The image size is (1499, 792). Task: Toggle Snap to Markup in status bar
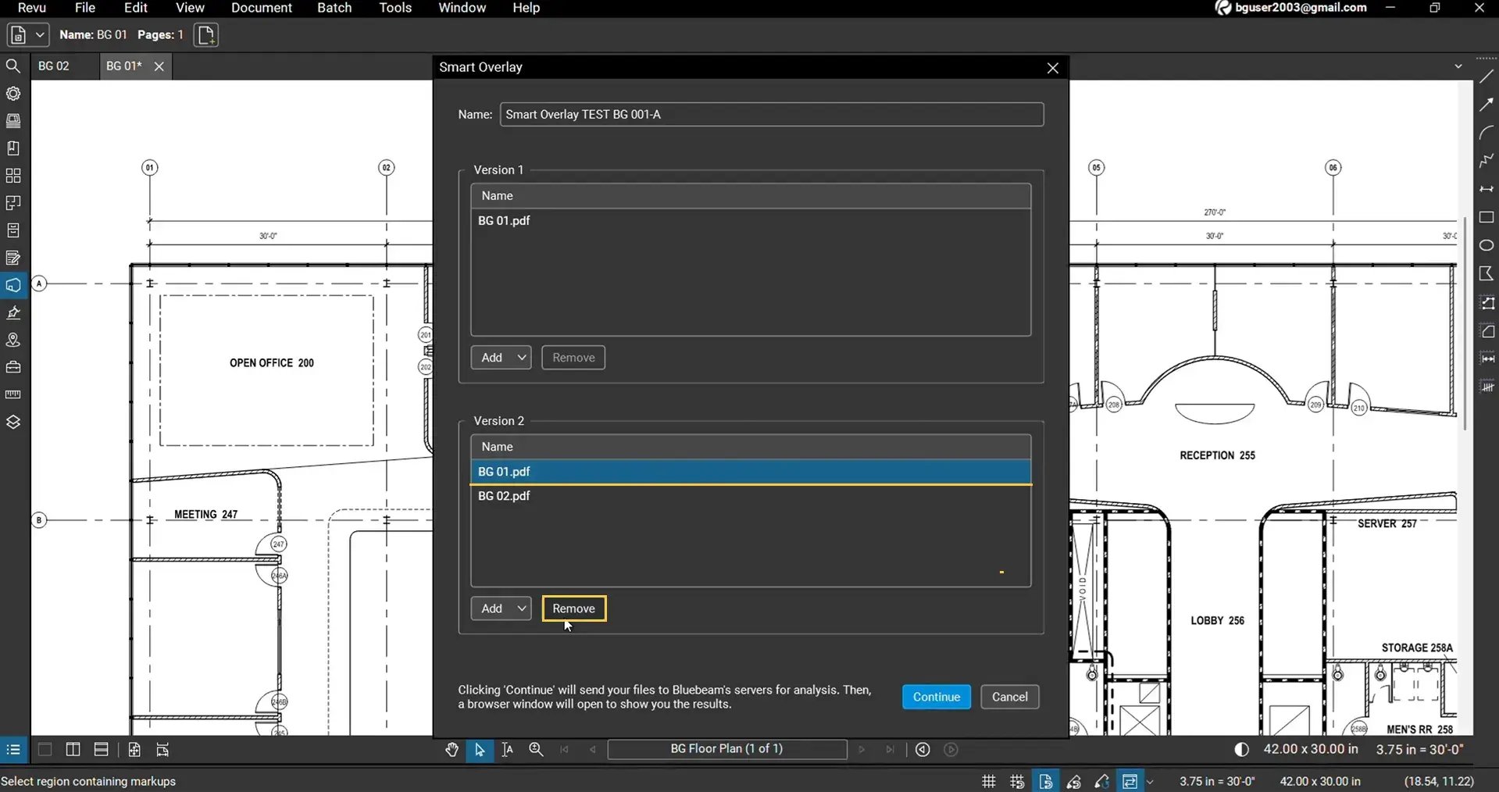[1074, 781]
